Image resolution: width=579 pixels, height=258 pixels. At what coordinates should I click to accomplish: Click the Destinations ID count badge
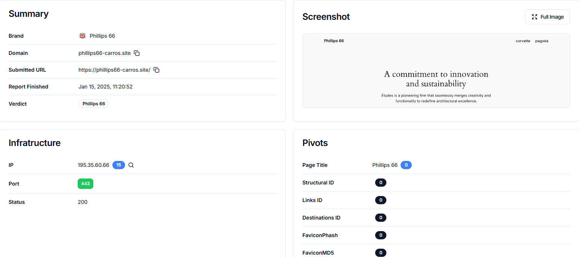pyautogui.click(x=381, y=218)
